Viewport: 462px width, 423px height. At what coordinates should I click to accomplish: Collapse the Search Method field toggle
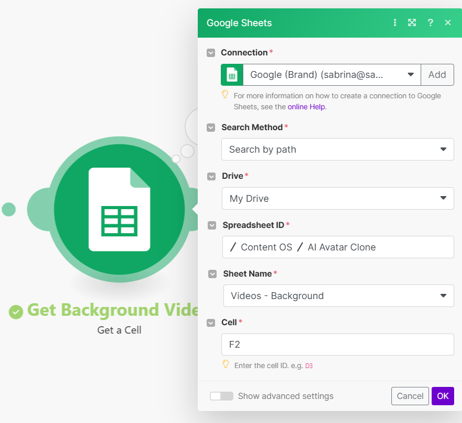pos(211,128)
